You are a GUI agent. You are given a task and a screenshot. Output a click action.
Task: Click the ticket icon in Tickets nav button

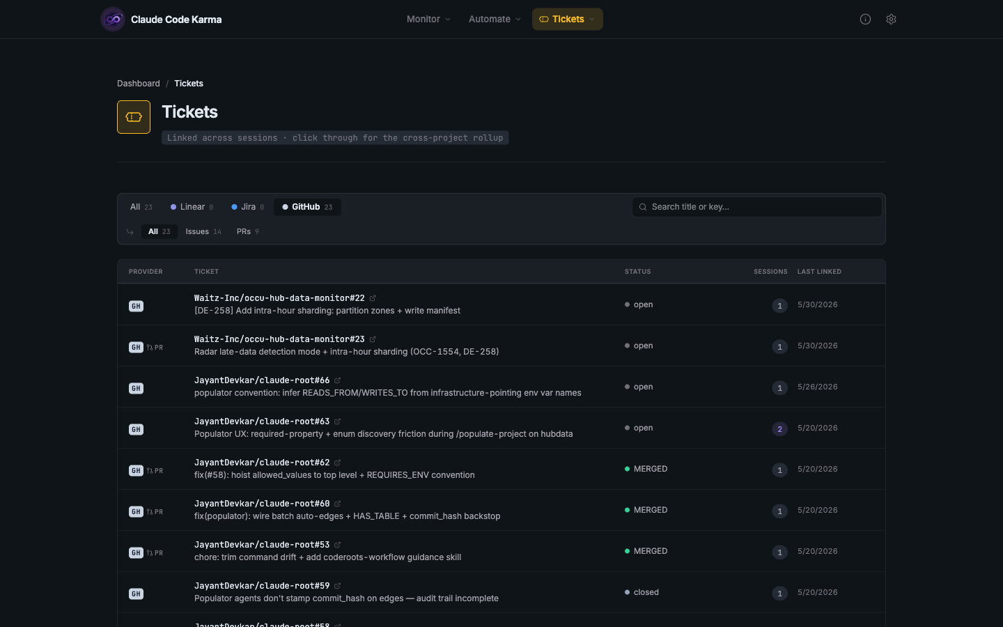click(x=544, y=20)
